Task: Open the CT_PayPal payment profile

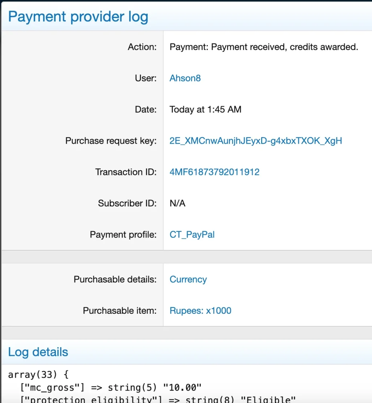Action: click(192, 235)
